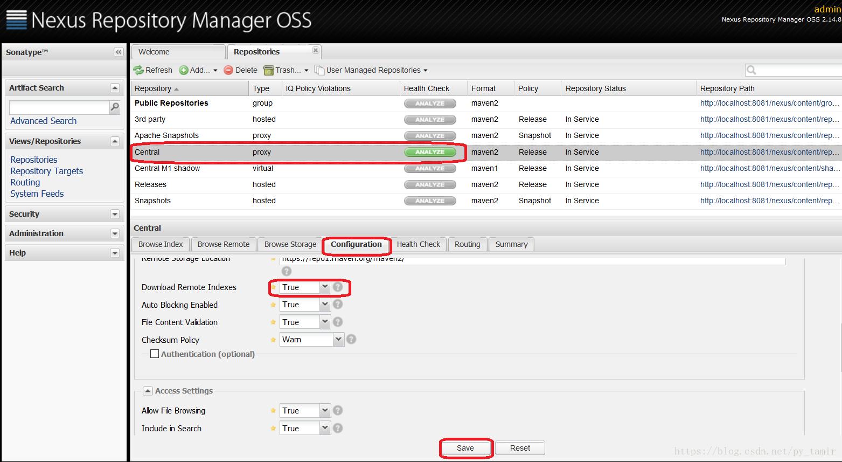Open Advanced Search link
The height and width of the screenshot is (462, 842).
(44, 121)
